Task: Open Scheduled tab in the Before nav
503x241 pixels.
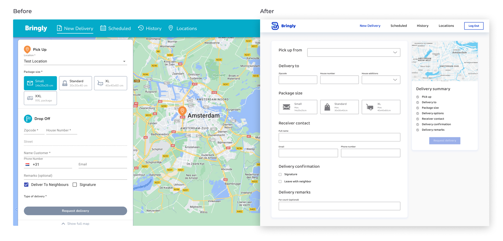Action: 116,28
